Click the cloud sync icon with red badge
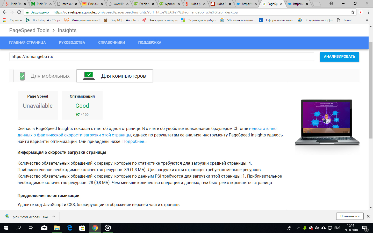Screen dimensions: 373x233 pos(311,228)
